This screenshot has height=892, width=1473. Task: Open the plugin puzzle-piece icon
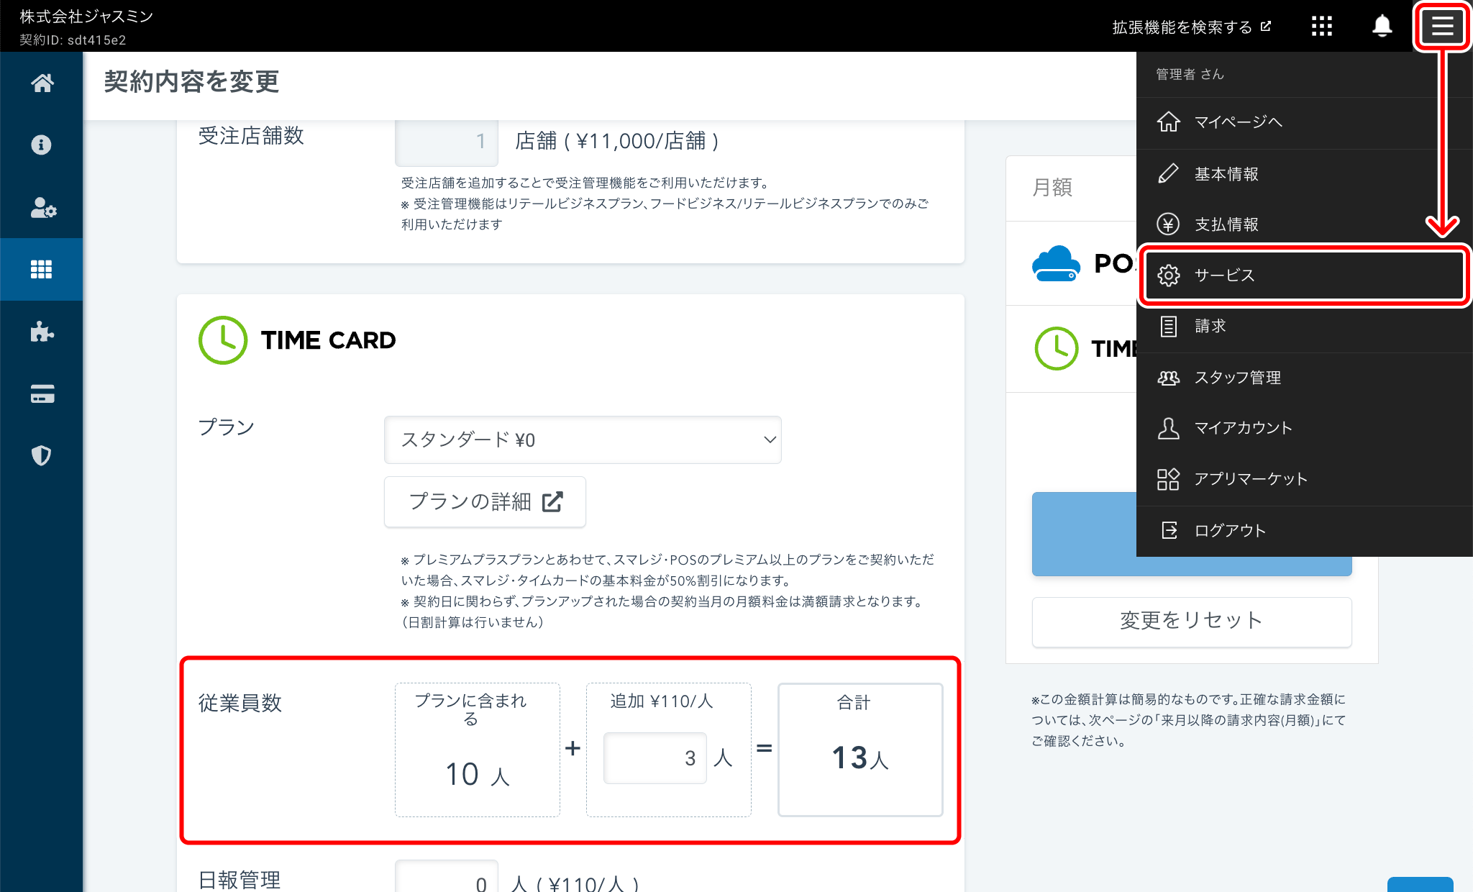[x=41, y=332]
